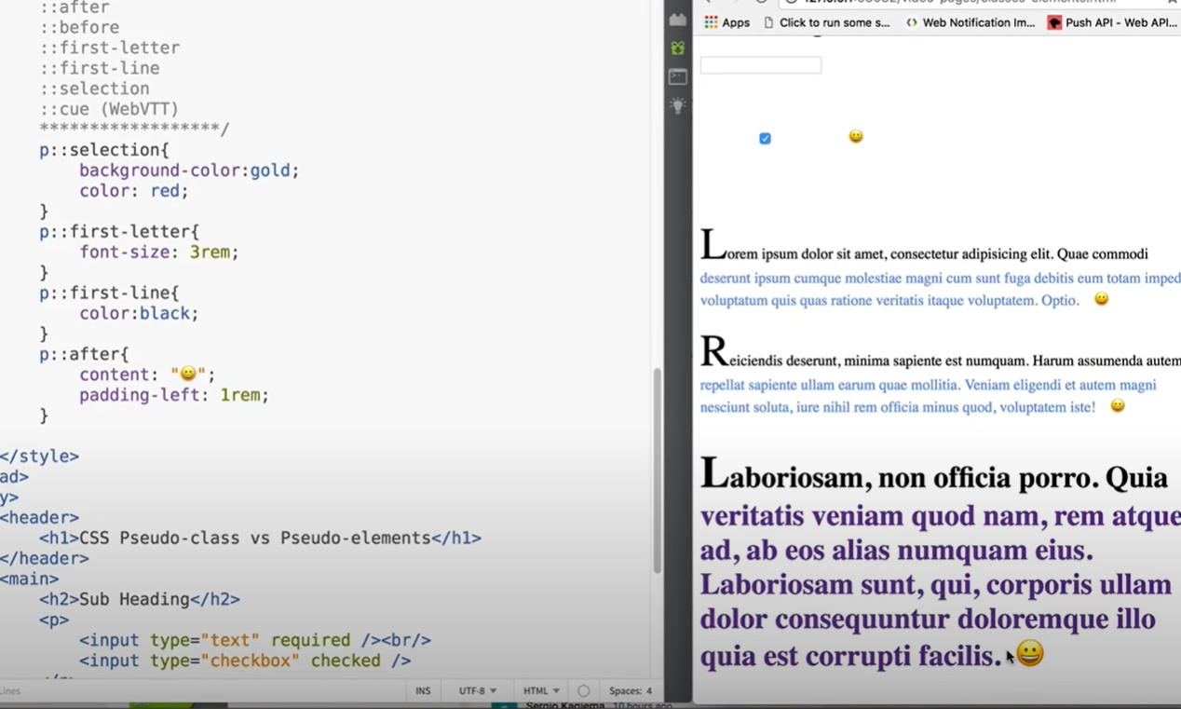Click the input type="text" required code line

pyautogui.click(x=255, y=641)
